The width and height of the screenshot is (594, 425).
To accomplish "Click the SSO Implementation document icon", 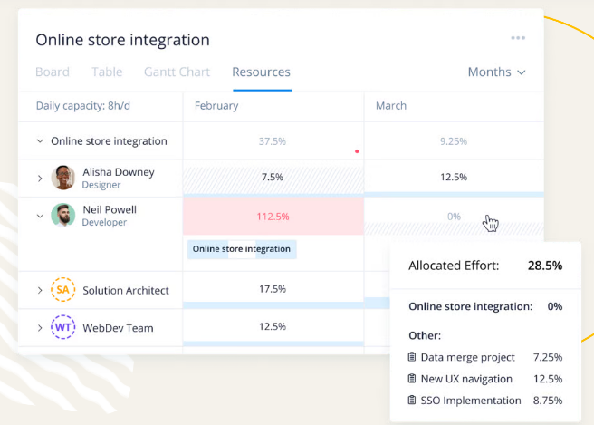I will point(413,401).
